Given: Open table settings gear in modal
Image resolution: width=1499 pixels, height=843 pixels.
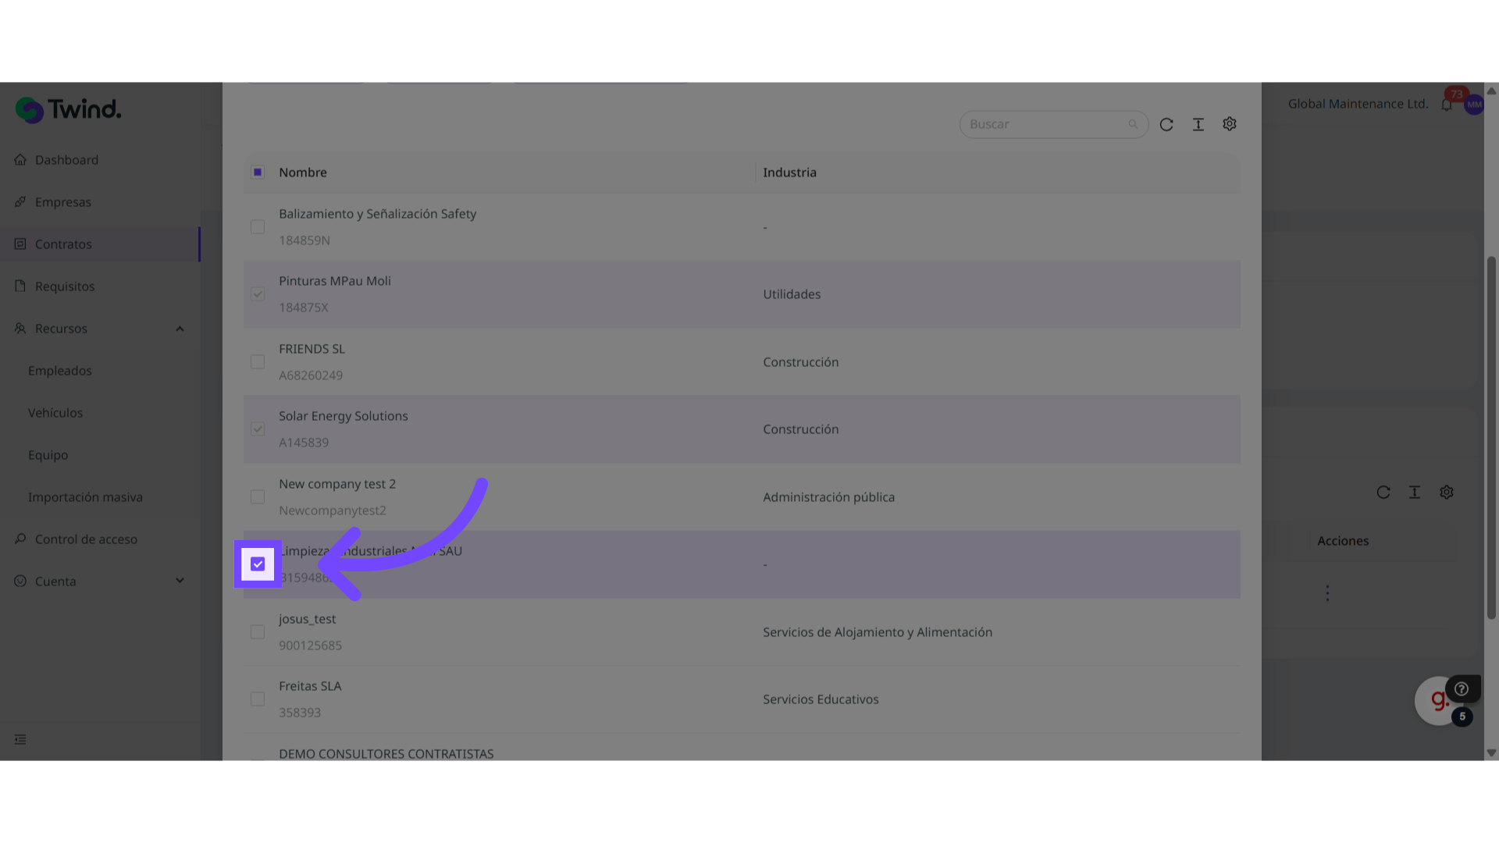Looking at the screenshot, I should (x=1230, y=124).
